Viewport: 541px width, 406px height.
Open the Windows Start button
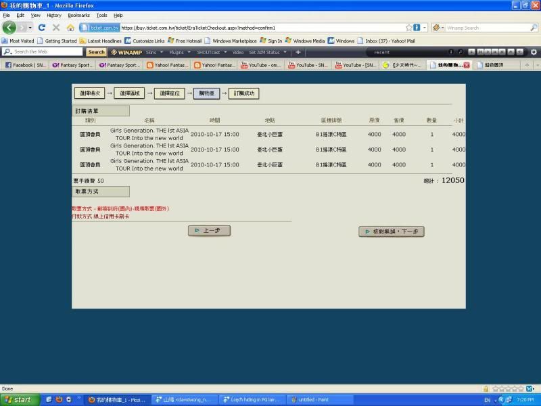(x=20, y=399)
